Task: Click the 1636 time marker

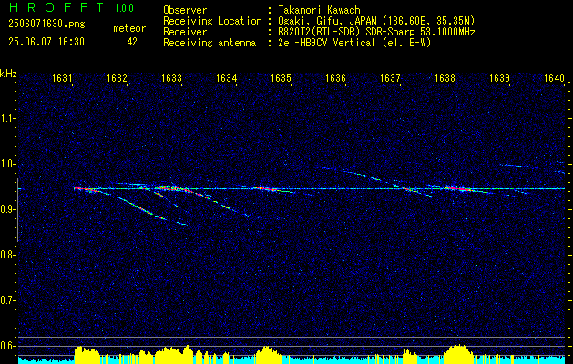Action: coord(335,77)
